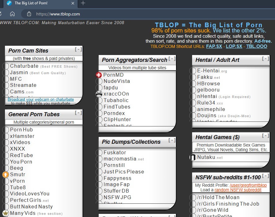
Task: Open a new browser tab
Action: pos(83,3)
